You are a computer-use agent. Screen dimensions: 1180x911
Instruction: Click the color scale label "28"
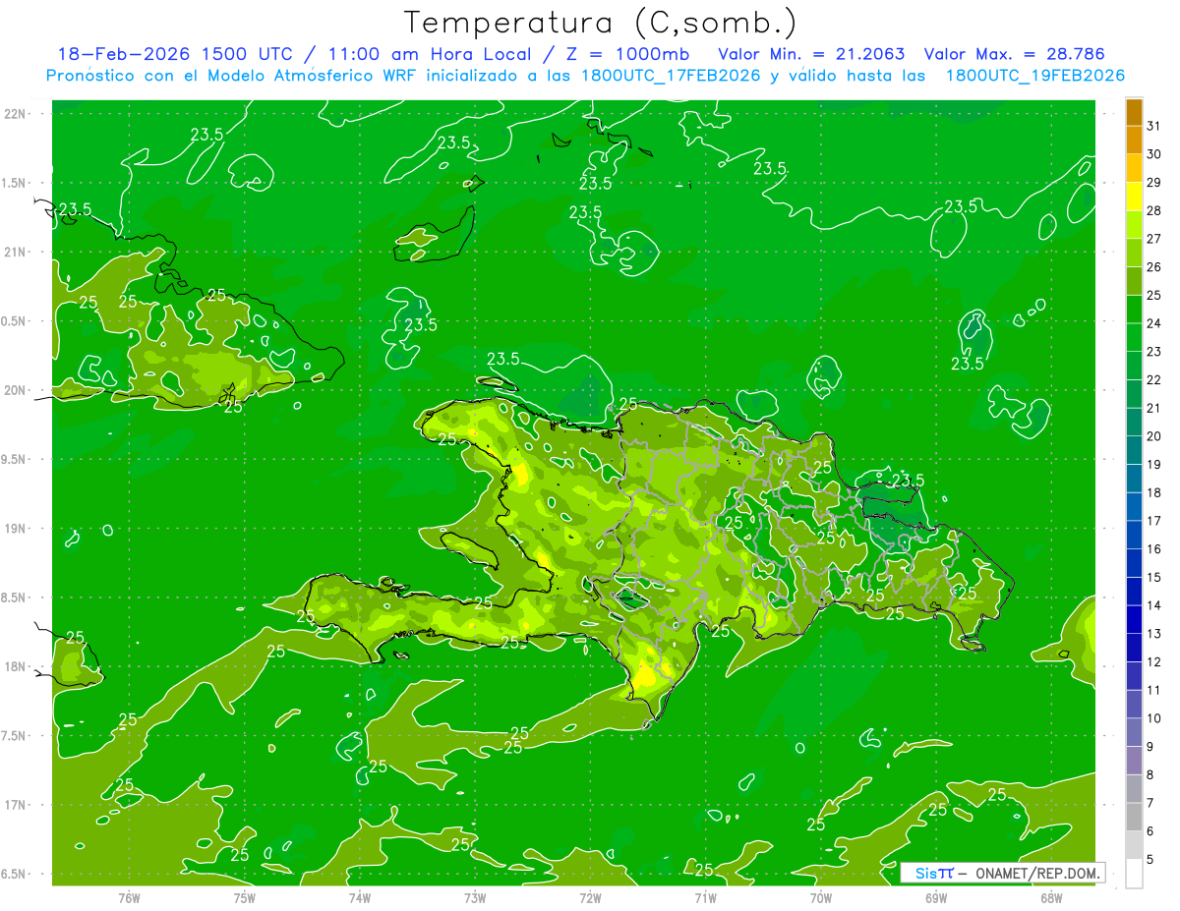[1154, 210]
